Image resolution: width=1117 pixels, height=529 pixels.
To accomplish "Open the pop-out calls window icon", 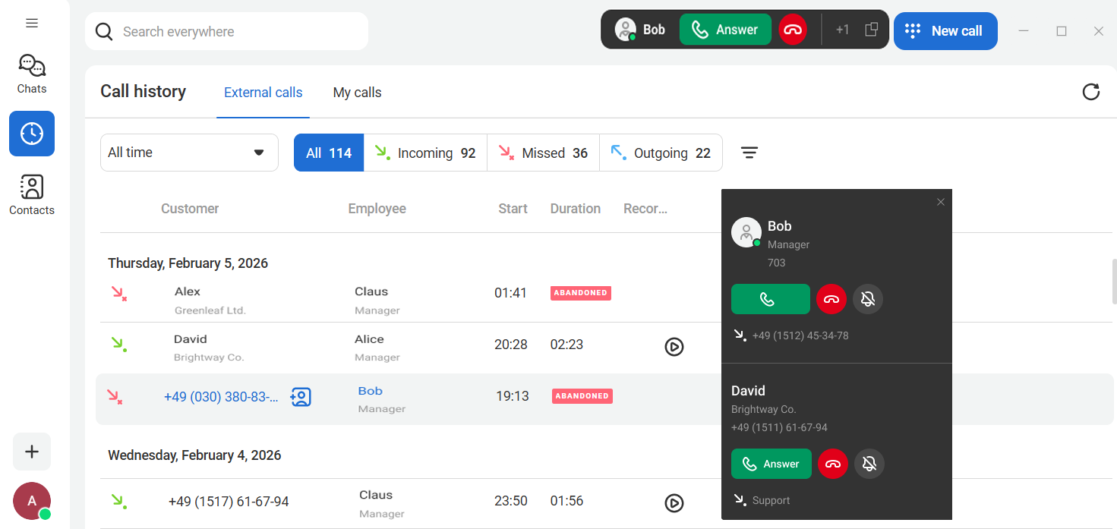I will pyautogui.click(x=871, y=30).
